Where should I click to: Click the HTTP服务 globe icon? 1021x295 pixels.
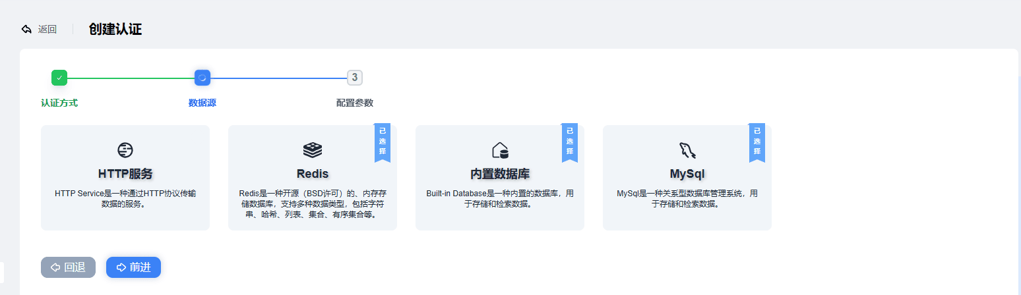pyautogui.click(x=125, y=150)
